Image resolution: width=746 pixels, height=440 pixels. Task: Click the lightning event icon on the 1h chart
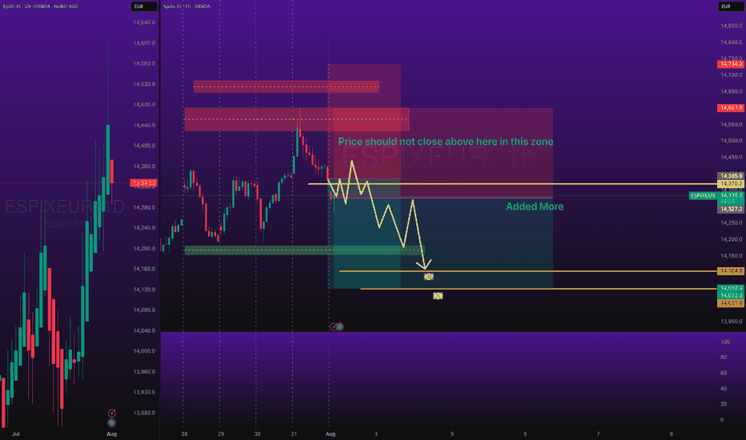(333, 326)
